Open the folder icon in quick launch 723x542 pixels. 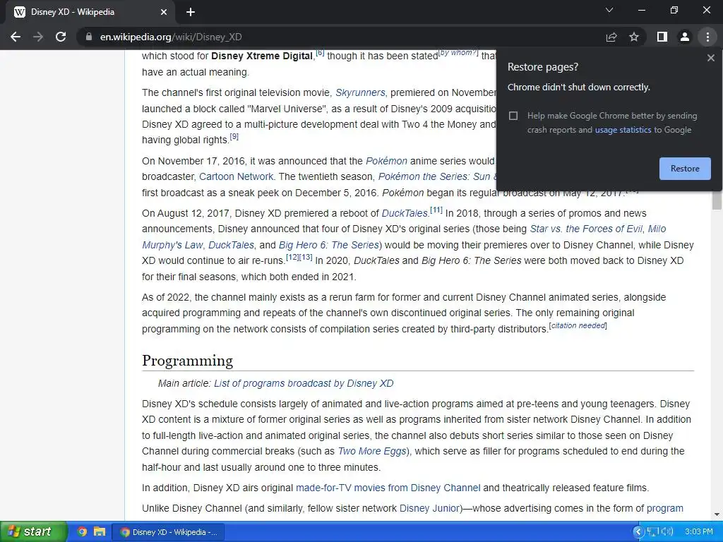(x=99, y=531)
